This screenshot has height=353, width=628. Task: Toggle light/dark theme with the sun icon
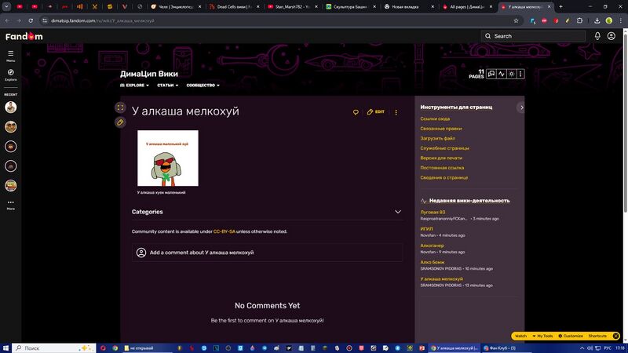tap(511, 75)
